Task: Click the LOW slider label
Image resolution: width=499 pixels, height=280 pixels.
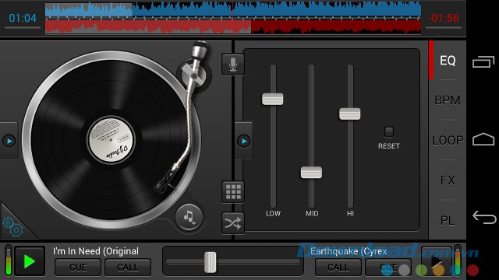Action: tap(273, 213)
